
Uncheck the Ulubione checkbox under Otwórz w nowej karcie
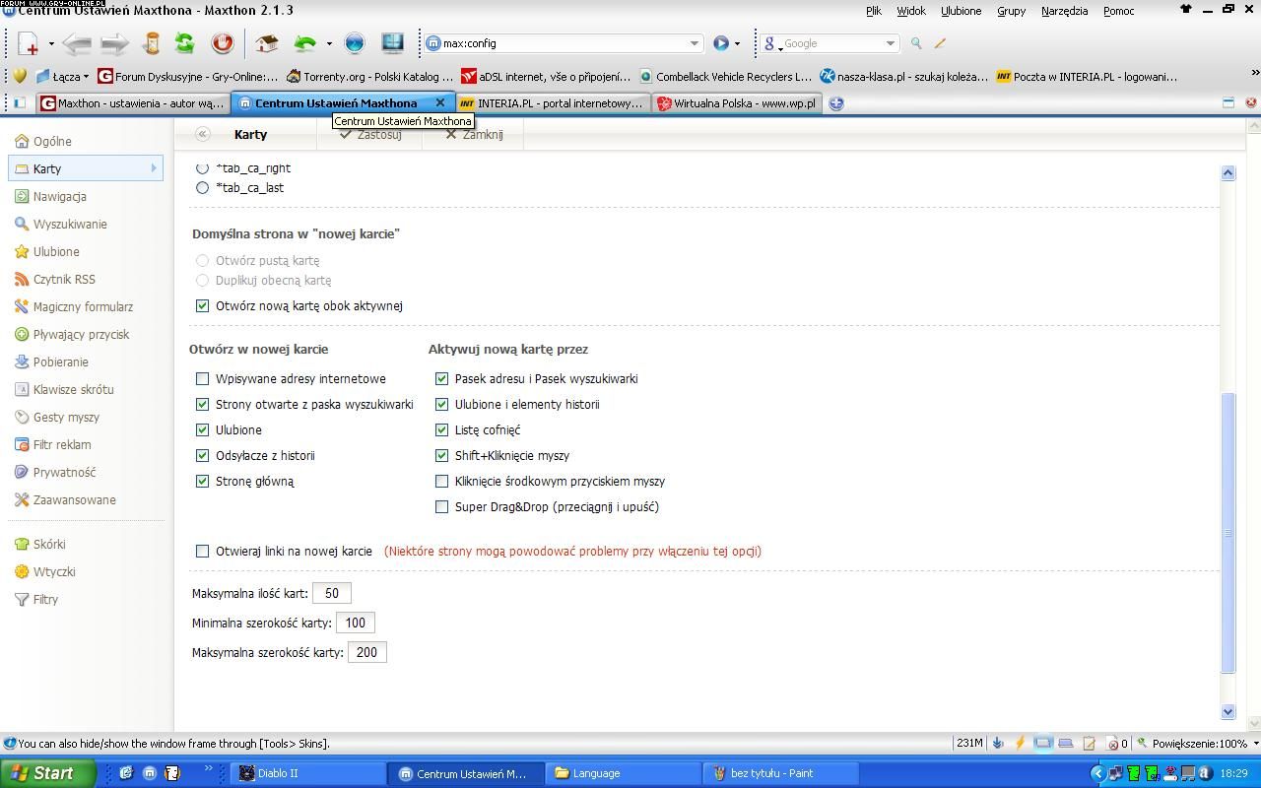[x=202, y=429]
